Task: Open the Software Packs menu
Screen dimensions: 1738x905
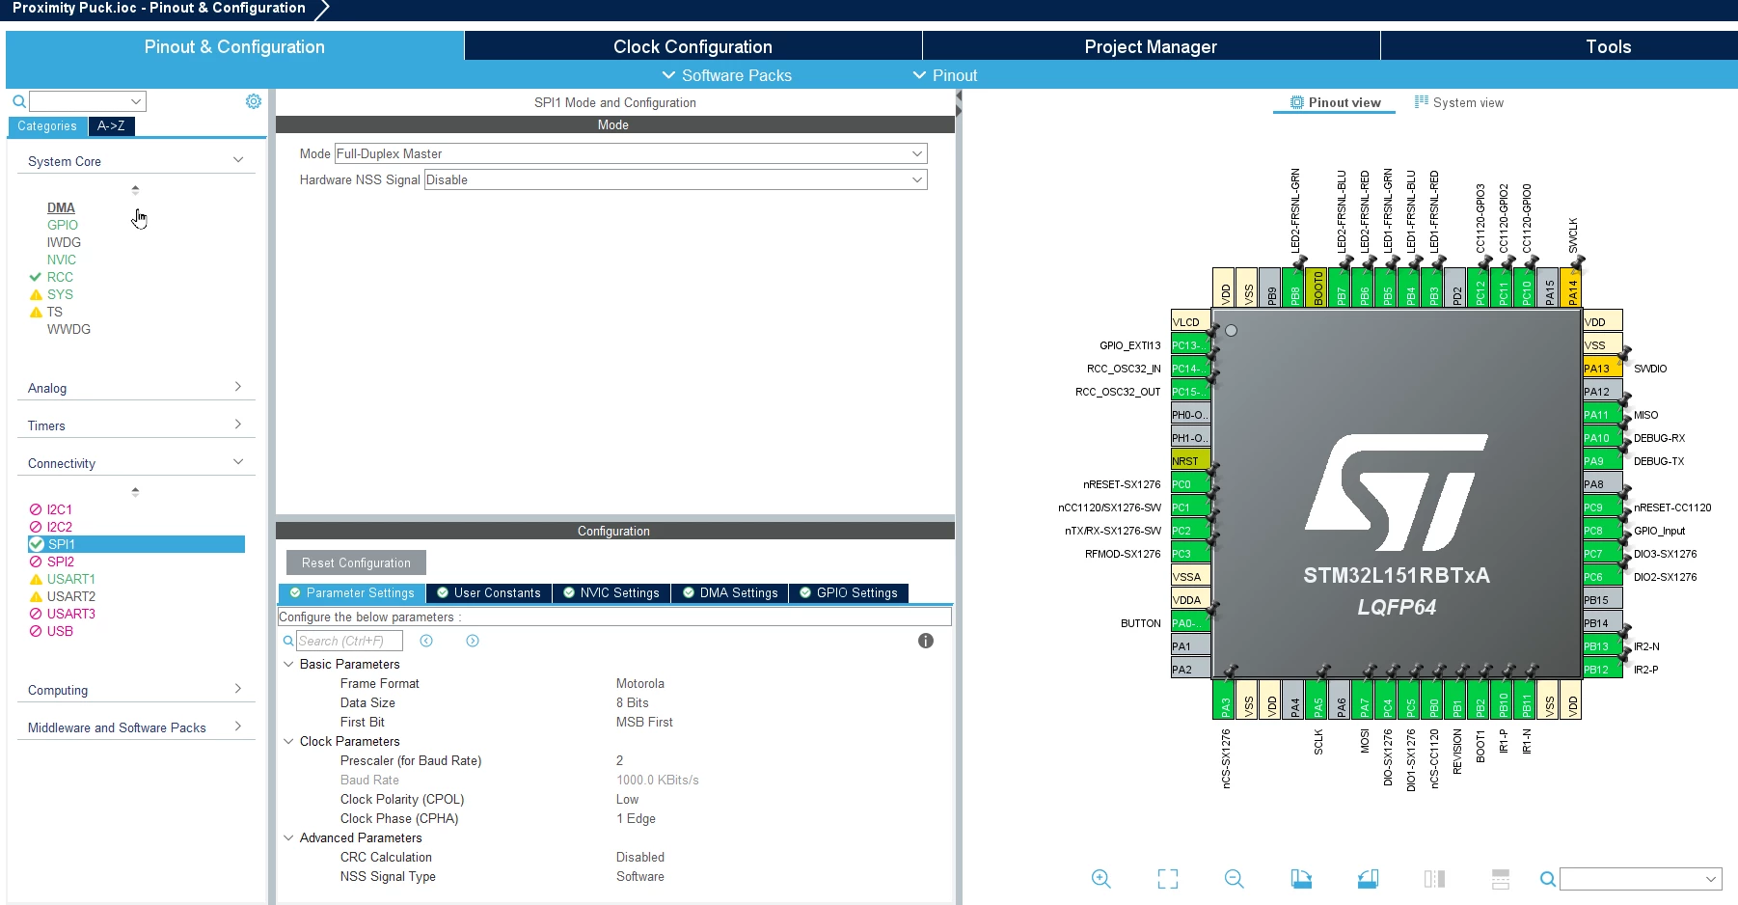Action: tap(726, 75)
